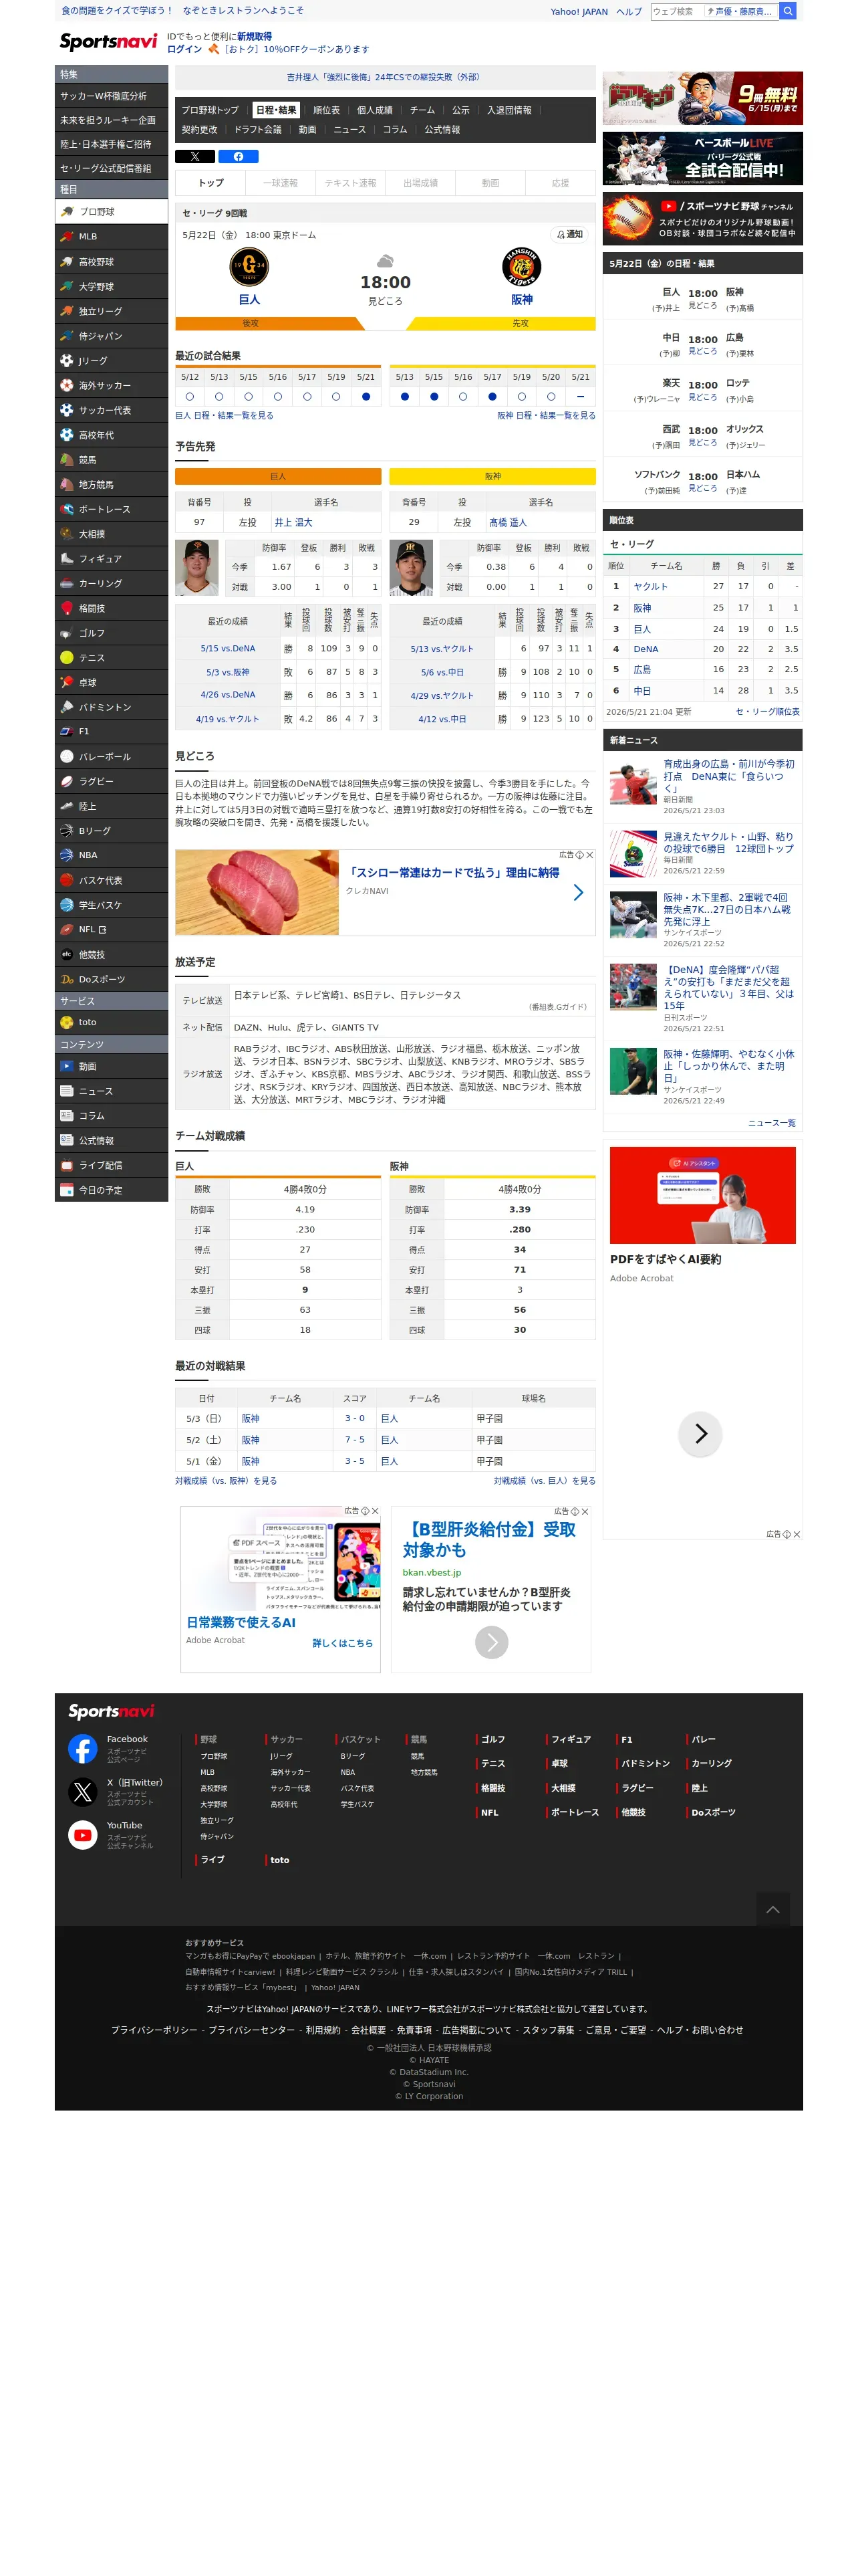Open 順位表 in the baseball nav bar
858x2576 pixels.
click(327, 110)
